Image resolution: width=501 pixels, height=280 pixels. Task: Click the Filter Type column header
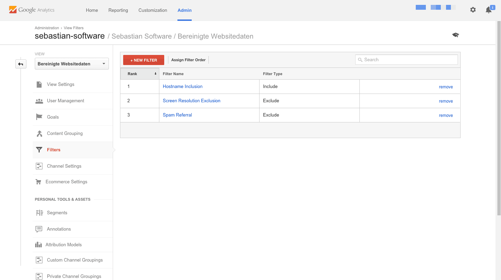273,74
